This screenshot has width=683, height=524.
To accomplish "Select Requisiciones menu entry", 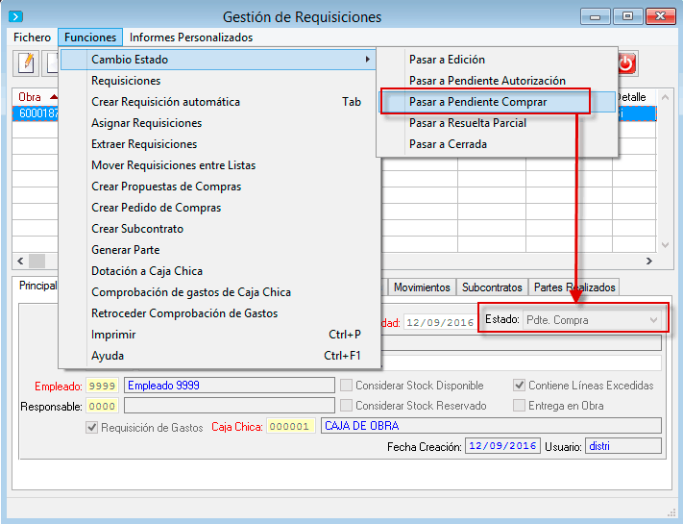I will (218, 81).
